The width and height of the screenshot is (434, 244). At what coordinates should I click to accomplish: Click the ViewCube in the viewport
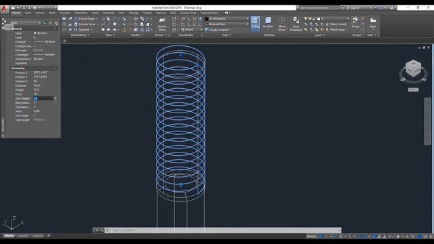pos(413,68)
